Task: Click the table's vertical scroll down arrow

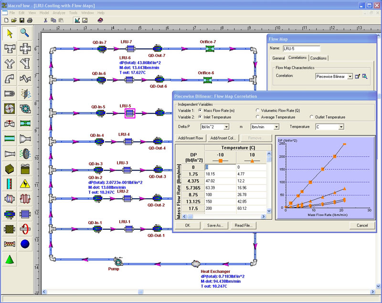Action: [x=269, y=211]
